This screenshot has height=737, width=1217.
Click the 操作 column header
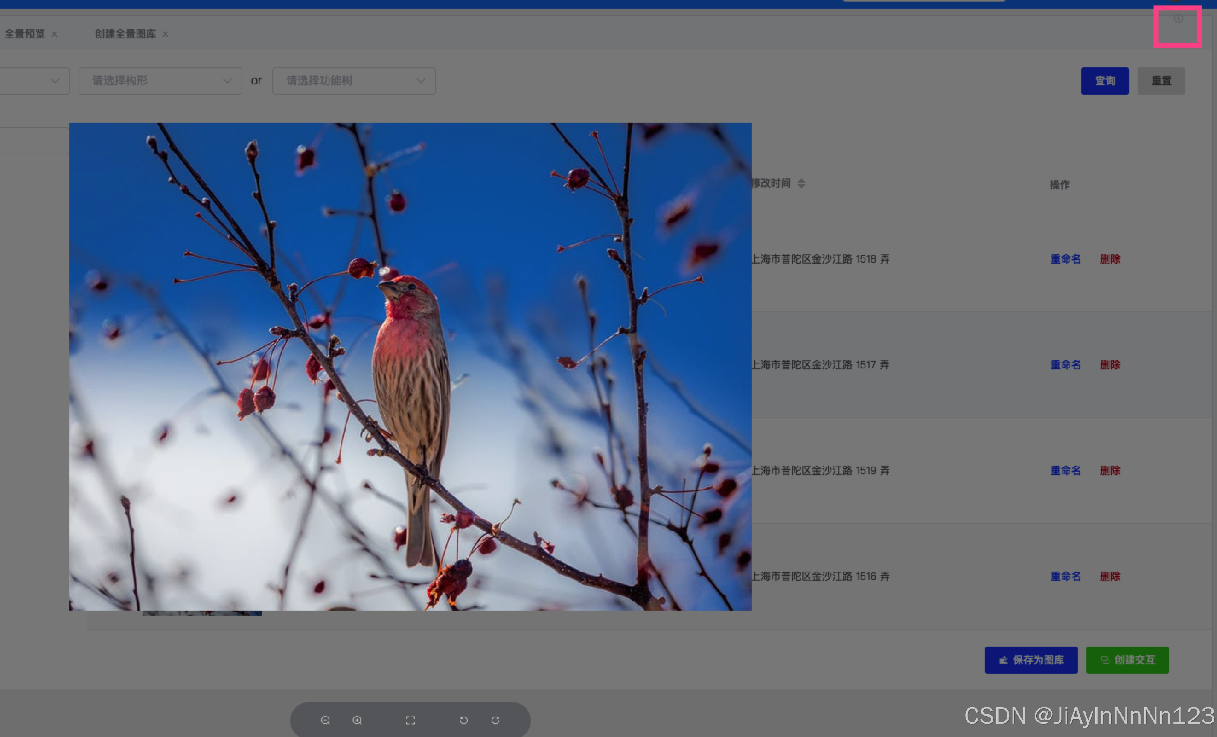(x=1060, y=185)
